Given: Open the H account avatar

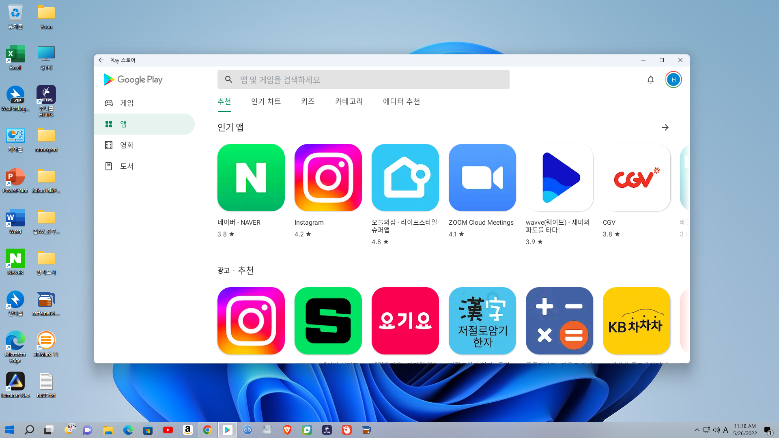Looking at the screenshot, I should pyautogui.click(x=673, y=79).
